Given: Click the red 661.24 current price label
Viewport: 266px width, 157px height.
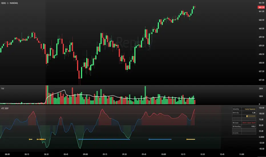Looking at the screenshot, I should [261, 7].
